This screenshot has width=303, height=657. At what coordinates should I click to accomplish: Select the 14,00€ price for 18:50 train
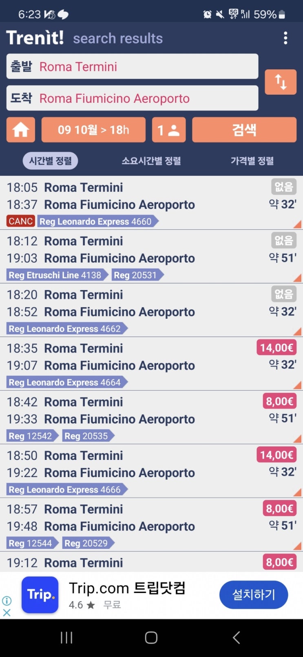coord(276,455)
